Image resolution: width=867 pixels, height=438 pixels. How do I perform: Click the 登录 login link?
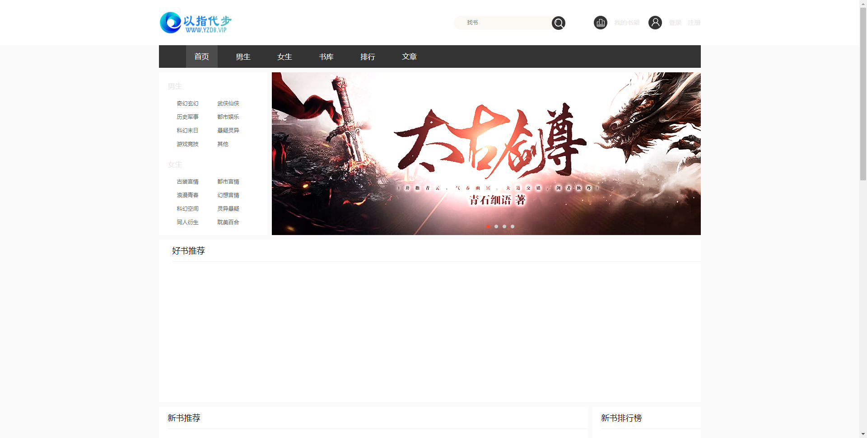tap(675, 22)
